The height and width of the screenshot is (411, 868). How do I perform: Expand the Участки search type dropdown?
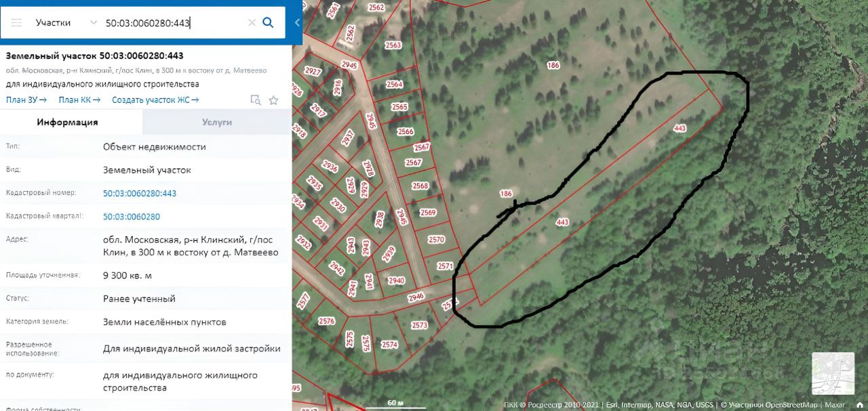pyautogui.click(x=66, y=22)
